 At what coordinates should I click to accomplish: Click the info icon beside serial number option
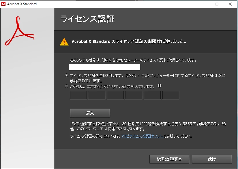pos(159,86)
